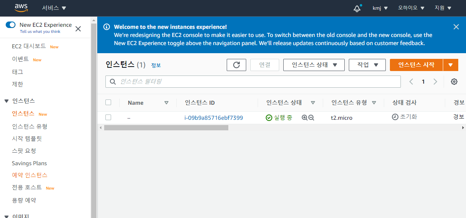
Task: Click the 상태 검사 column header
Action: tap(404, 103)
